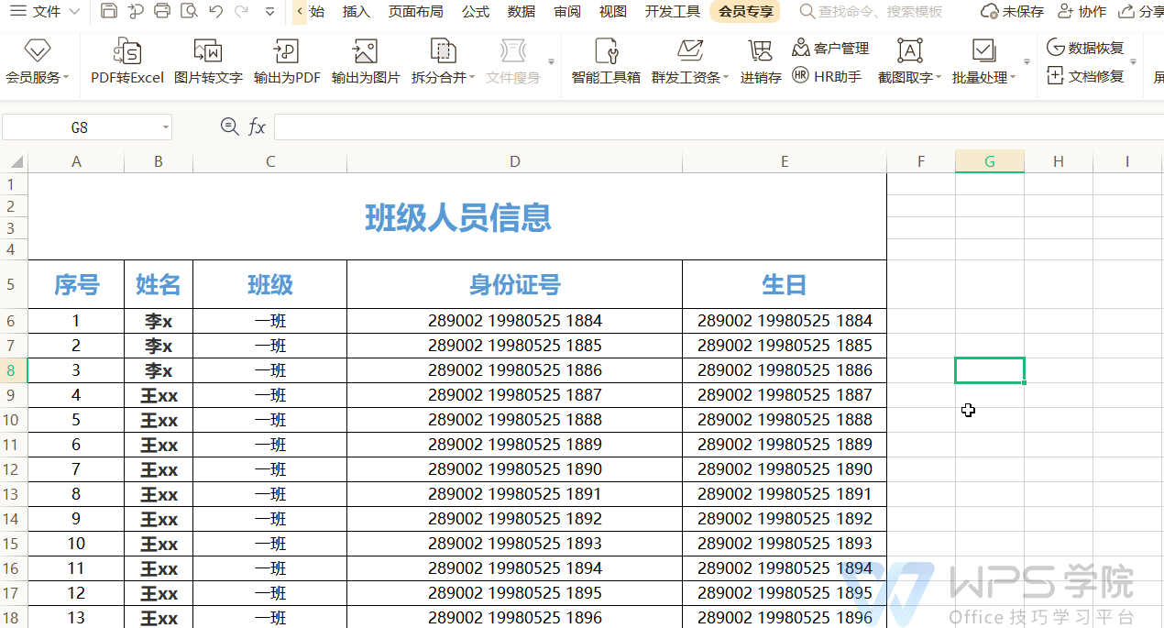Click 一班 cell in row 12
This screenshot has height=628, width=1164.
pyautogui.click(x=270, y=469)
